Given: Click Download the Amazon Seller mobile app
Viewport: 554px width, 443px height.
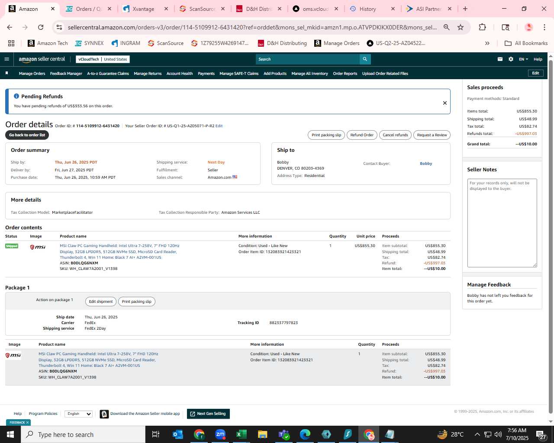Looking at the screenshot, I should click(140, 414).
